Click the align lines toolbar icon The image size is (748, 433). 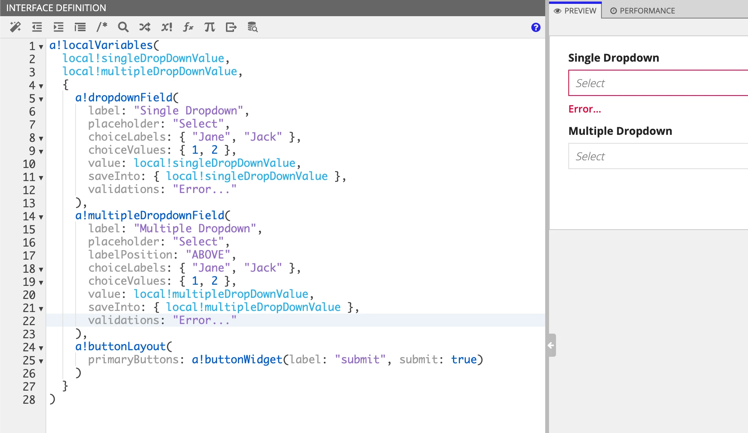[x=80, y=27]
